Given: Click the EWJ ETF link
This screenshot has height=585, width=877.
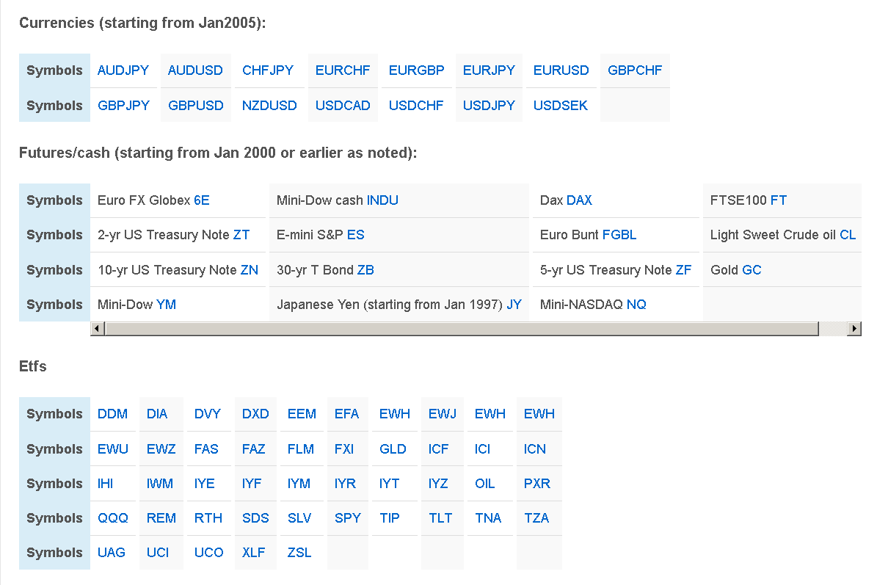Looking at the screenshot, I should 443,415.
